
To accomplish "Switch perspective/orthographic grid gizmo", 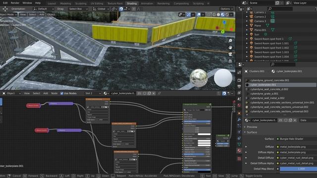I will 230,61.
